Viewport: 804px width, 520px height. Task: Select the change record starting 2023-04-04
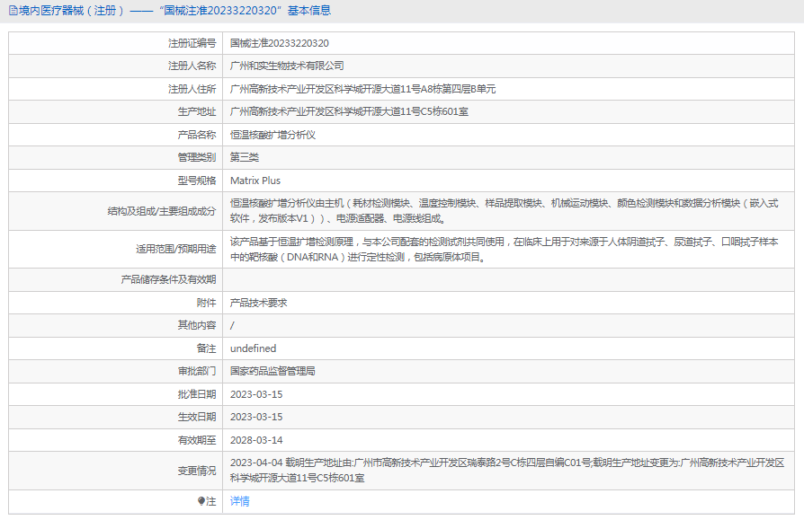click(507, 471)
